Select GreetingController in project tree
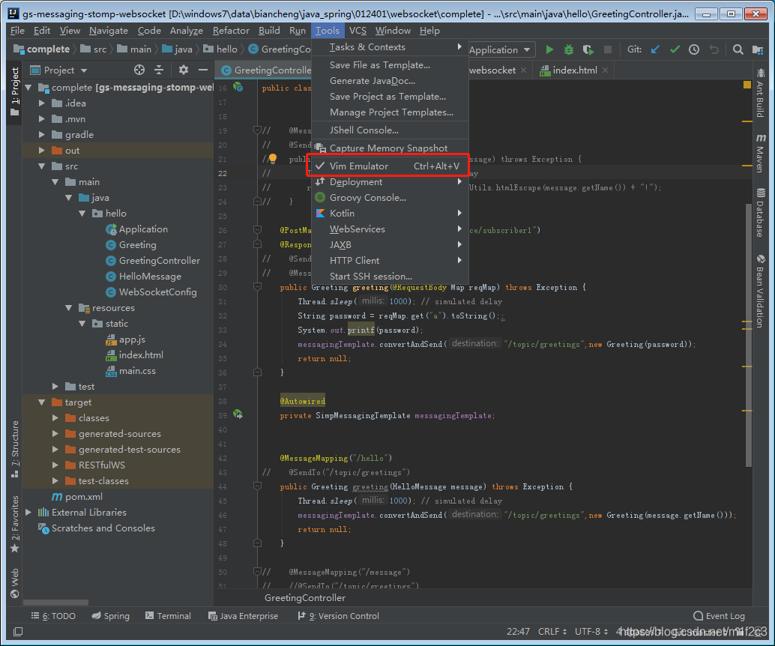This screenshot has height=646, width=775. pyautogui.click(x=159, y=261)
